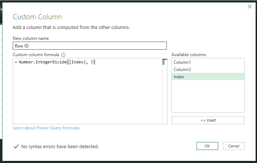This screenshot has height=163, width=257.
Task: Close the Custom Column dialog with the X
Action: pos(250,7)
